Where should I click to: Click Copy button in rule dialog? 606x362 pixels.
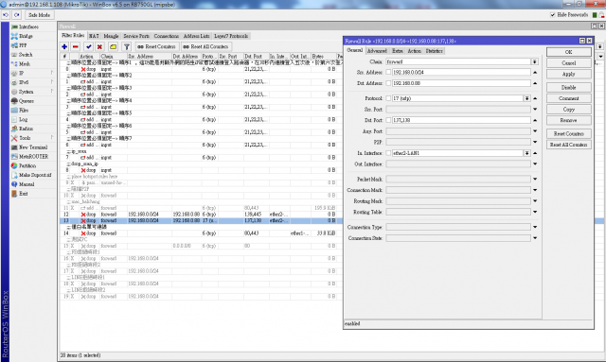click(568, 110)
